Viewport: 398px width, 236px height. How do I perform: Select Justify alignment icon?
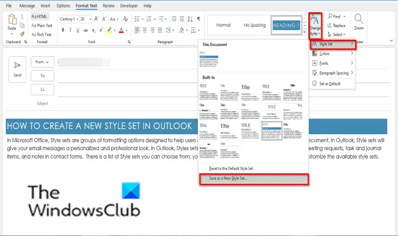pyautogui.click(x=160, y=30)
